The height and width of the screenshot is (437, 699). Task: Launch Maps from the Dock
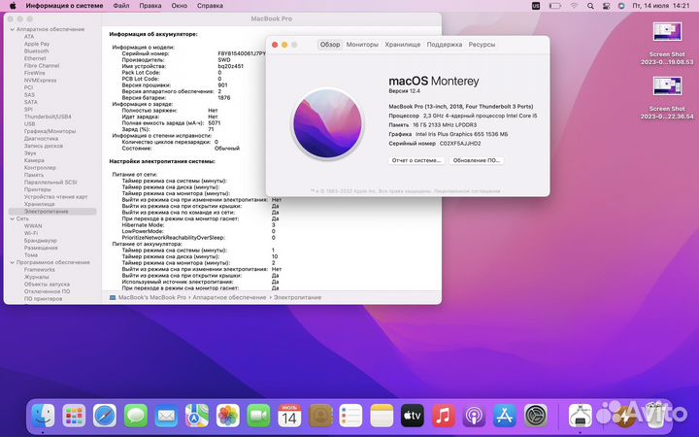(197, 416)
